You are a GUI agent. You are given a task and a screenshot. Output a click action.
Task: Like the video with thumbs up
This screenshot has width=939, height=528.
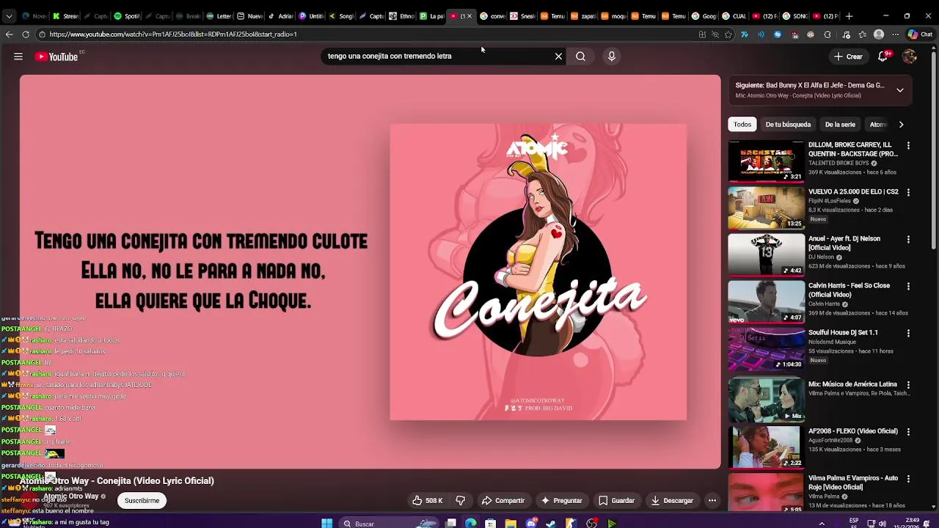click(427, 501)
